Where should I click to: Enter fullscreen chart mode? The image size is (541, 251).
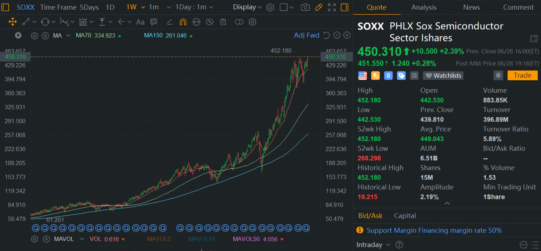[332, 7]
